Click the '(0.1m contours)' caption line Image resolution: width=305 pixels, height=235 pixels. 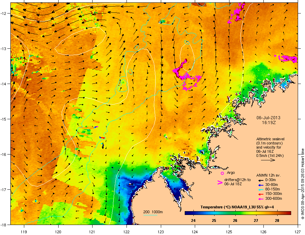tap(269, 143)
